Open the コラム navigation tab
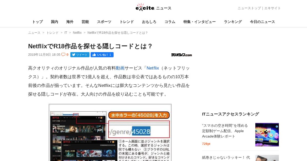The image size is (307, 161). (x=170, y=22)
